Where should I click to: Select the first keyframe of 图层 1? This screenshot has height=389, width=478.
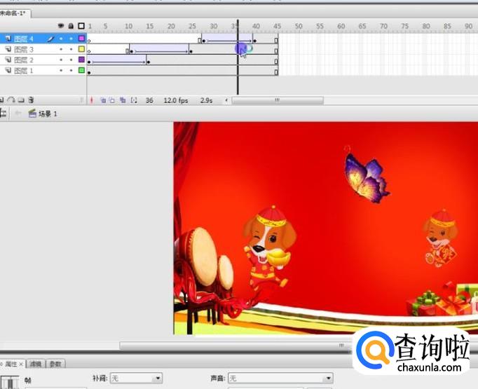pos(89,73)
